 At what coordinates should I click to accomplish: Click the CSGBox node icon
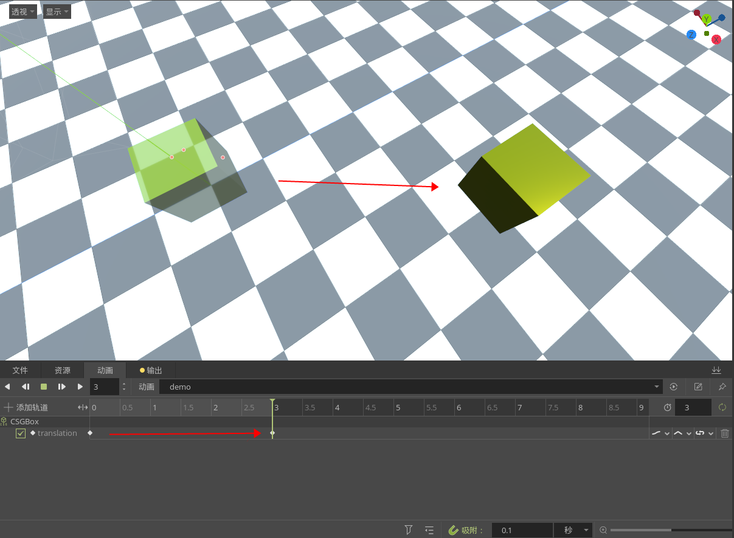click(4, 421)
